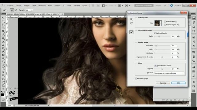Choose Refine Radius brush in options bar
The height and width of the screenshot is (110, 197).
pos(12,10)
